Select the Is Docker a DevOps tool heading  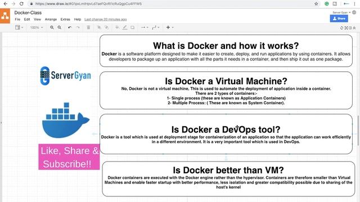(x=226, y=130)
